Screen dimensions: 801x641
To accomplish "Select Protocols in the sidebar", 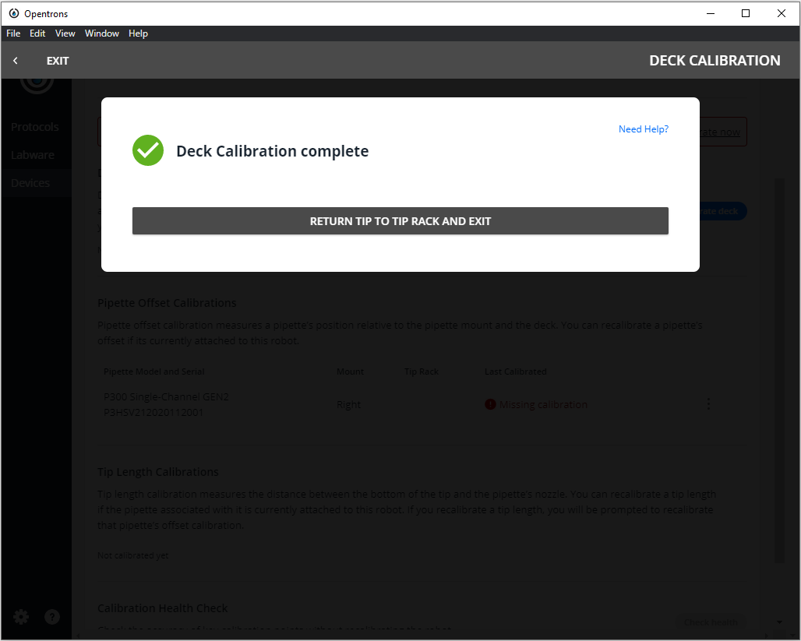I will click(35, 127).
